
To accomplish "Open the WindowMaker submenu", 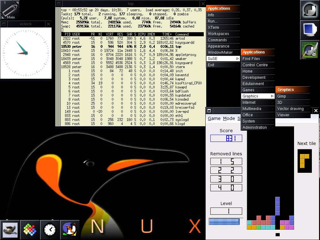I will pos(223,52).
